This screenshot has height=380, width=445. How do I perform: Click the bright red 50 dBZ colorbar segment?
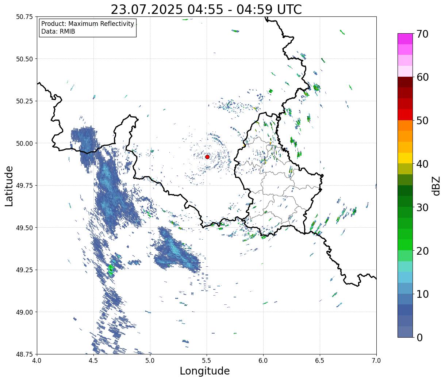(405, 115)
